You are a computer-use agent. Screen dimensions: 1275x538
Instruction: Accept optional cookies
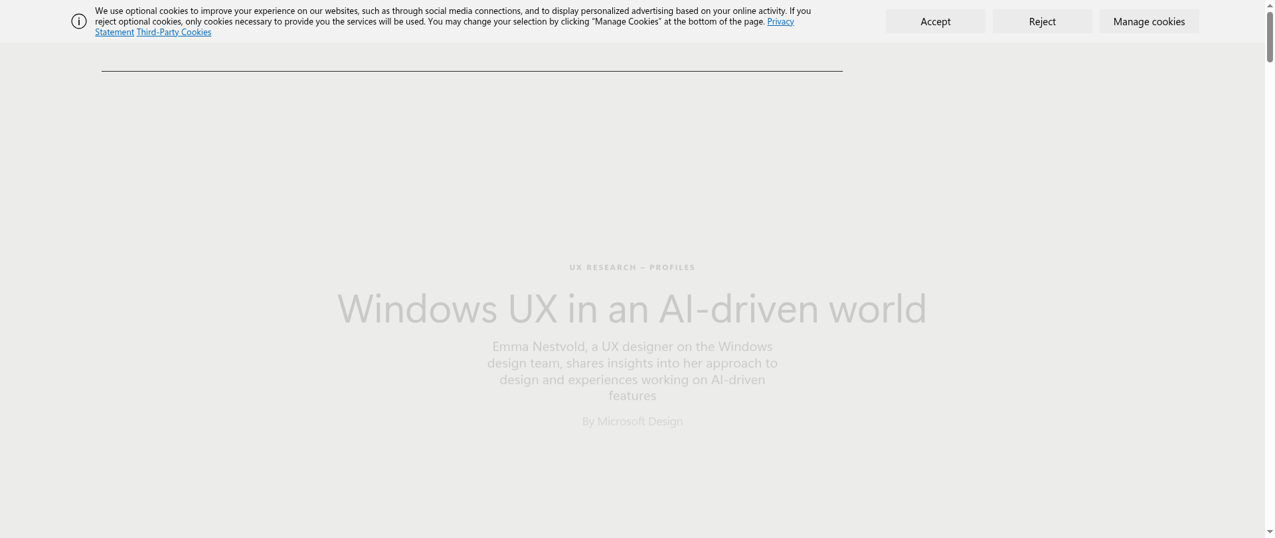click(x=935, y=21)
